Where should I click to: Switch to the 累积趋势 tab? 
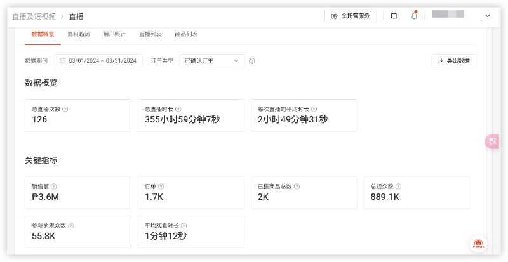click(x=79, y=34)
